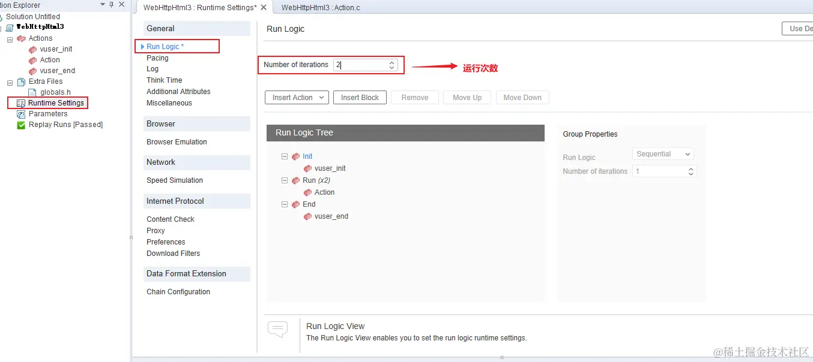813x362 pixels.
Task: Click the vuser_end icon in Run Logic Tree
Action: 307,216
